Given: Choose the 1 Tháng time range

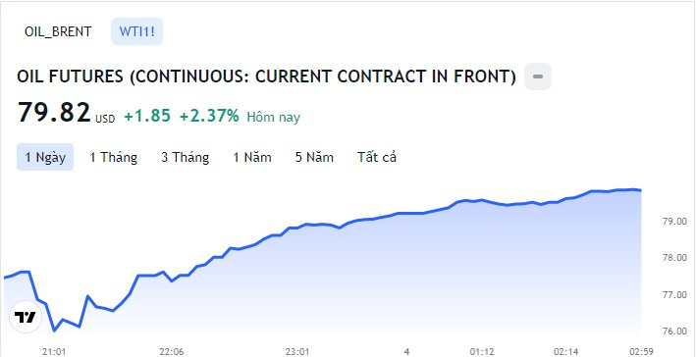Looking at the screenshot, I should click(113, 157).
